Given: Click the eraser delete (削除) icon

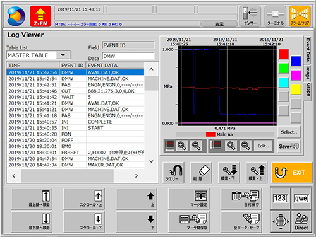Looking at the screenshot, I should tap(201, 173).
